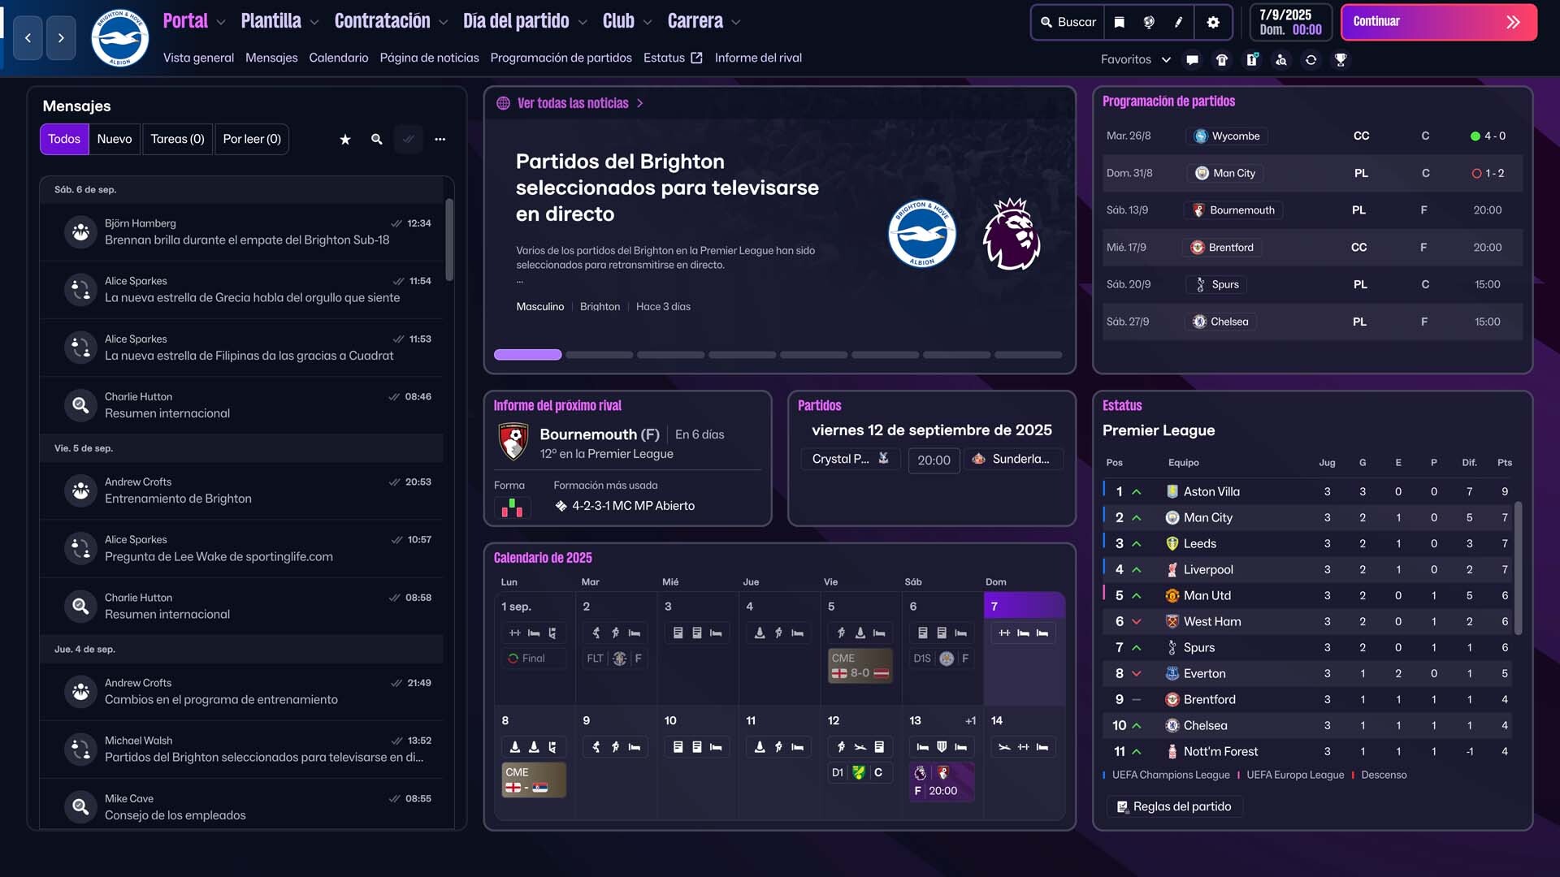Select the Tareas (0) filter
Viewport: 1560px width, 877px height.
click(x=177, y=139)
